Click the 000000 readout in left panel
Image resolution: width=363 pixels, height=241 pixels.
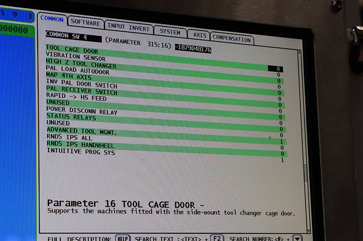14,30
